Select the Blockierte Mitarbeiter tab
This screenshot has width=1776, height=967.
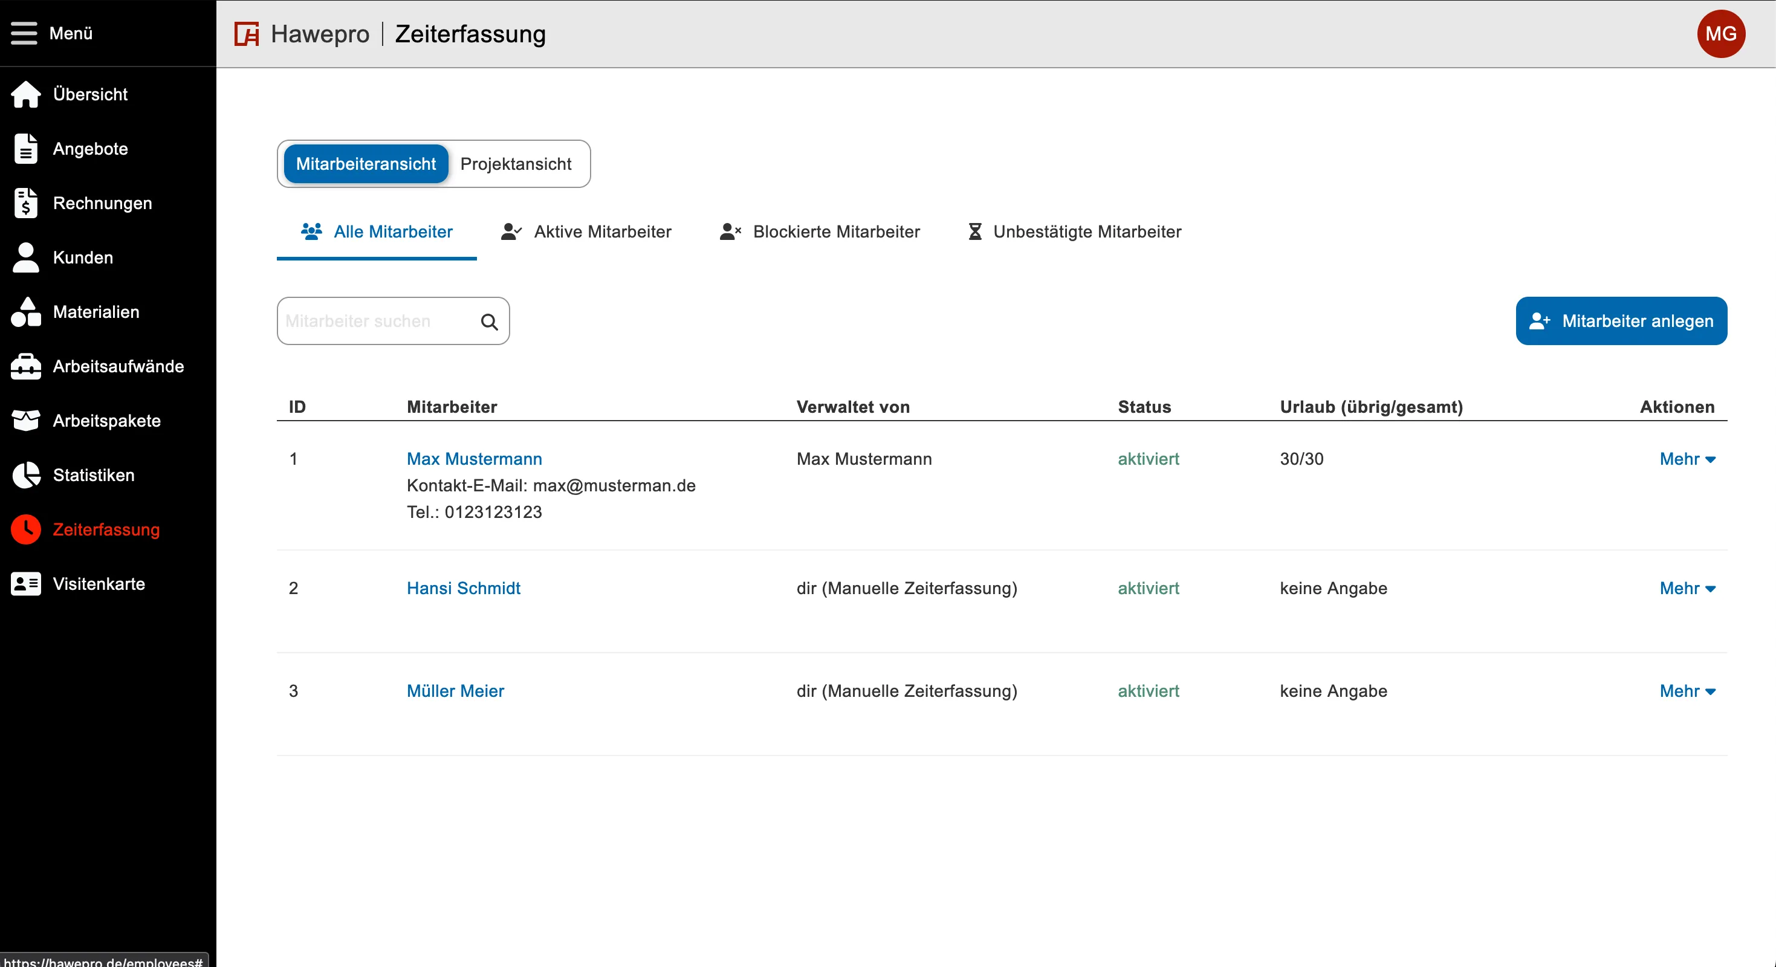point(819,232)
